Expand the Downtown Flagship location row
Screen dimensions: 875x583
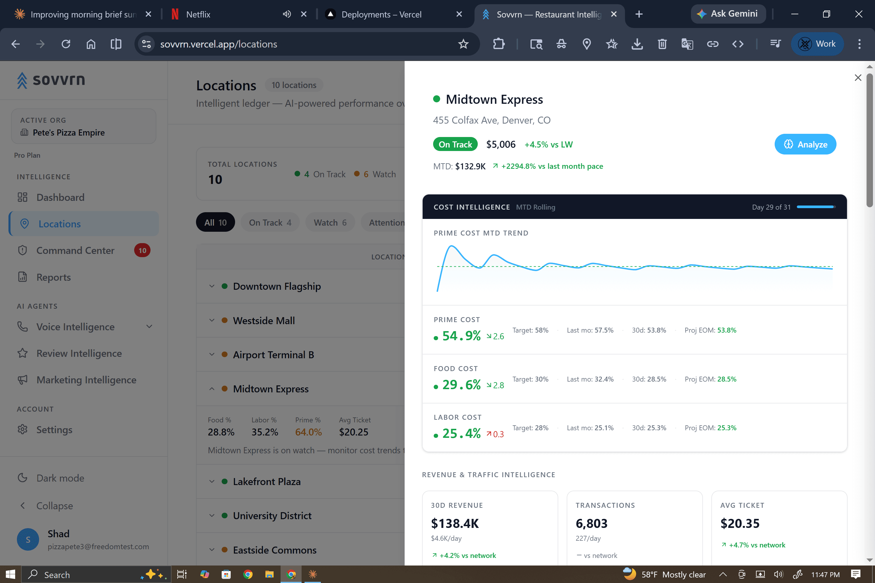[x=212, y=286]
